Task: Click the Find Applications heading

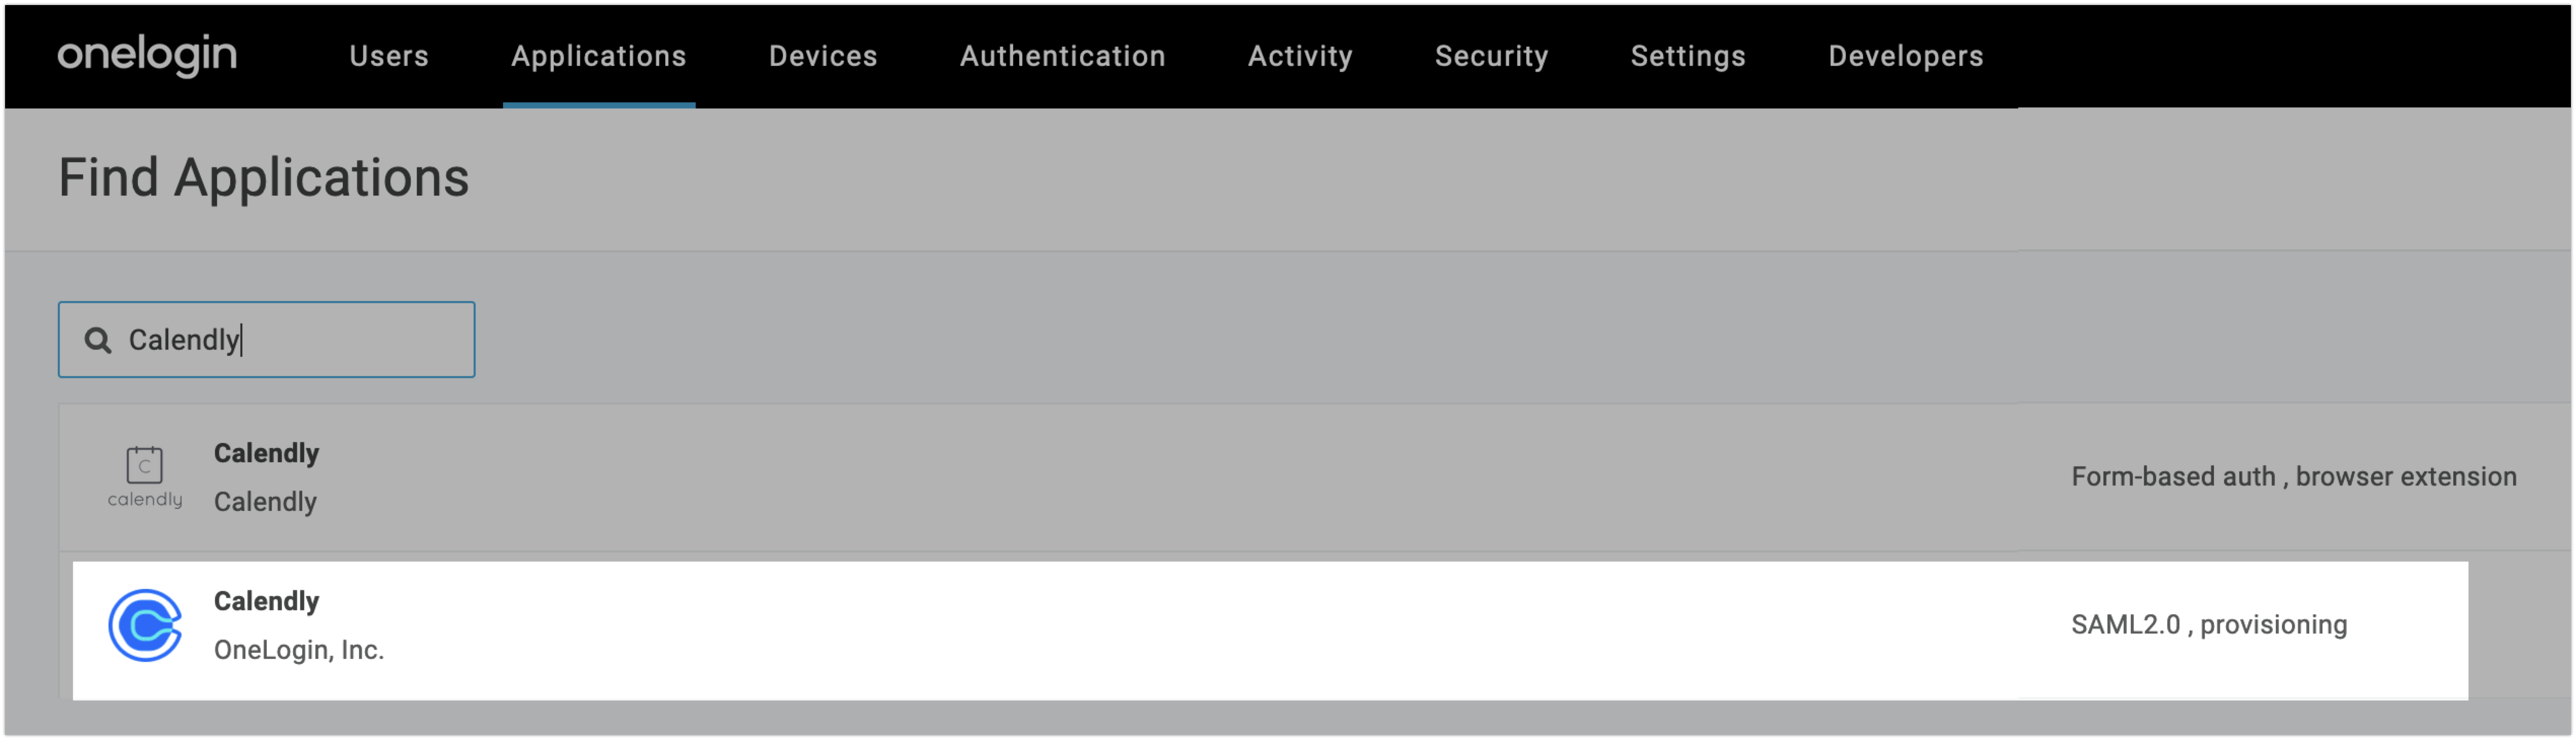Action: click(x=263, y=178)
